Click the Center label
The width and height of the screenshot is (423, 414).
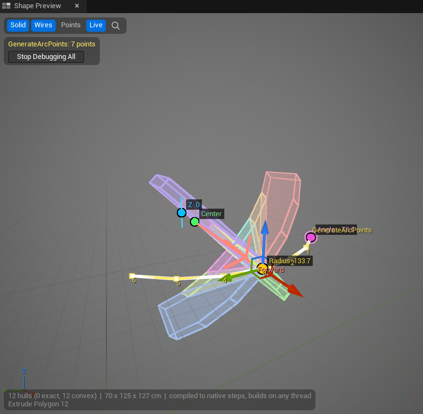click(x=212, y=214)
